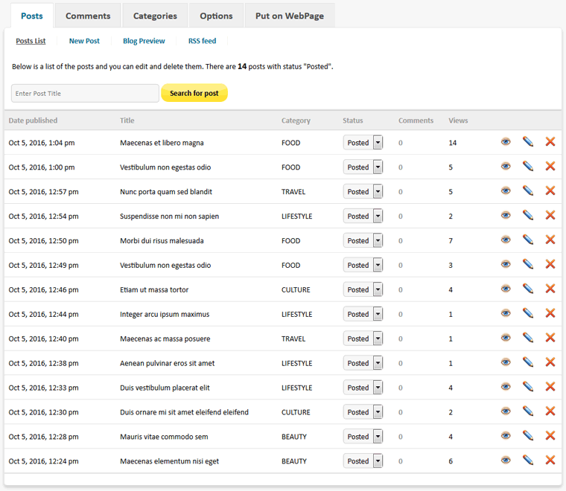This screenshot has width=566, height=491.
Task: Open status dropdown for 'Maecenas ac massa posuere'
Action: (363, 339)
